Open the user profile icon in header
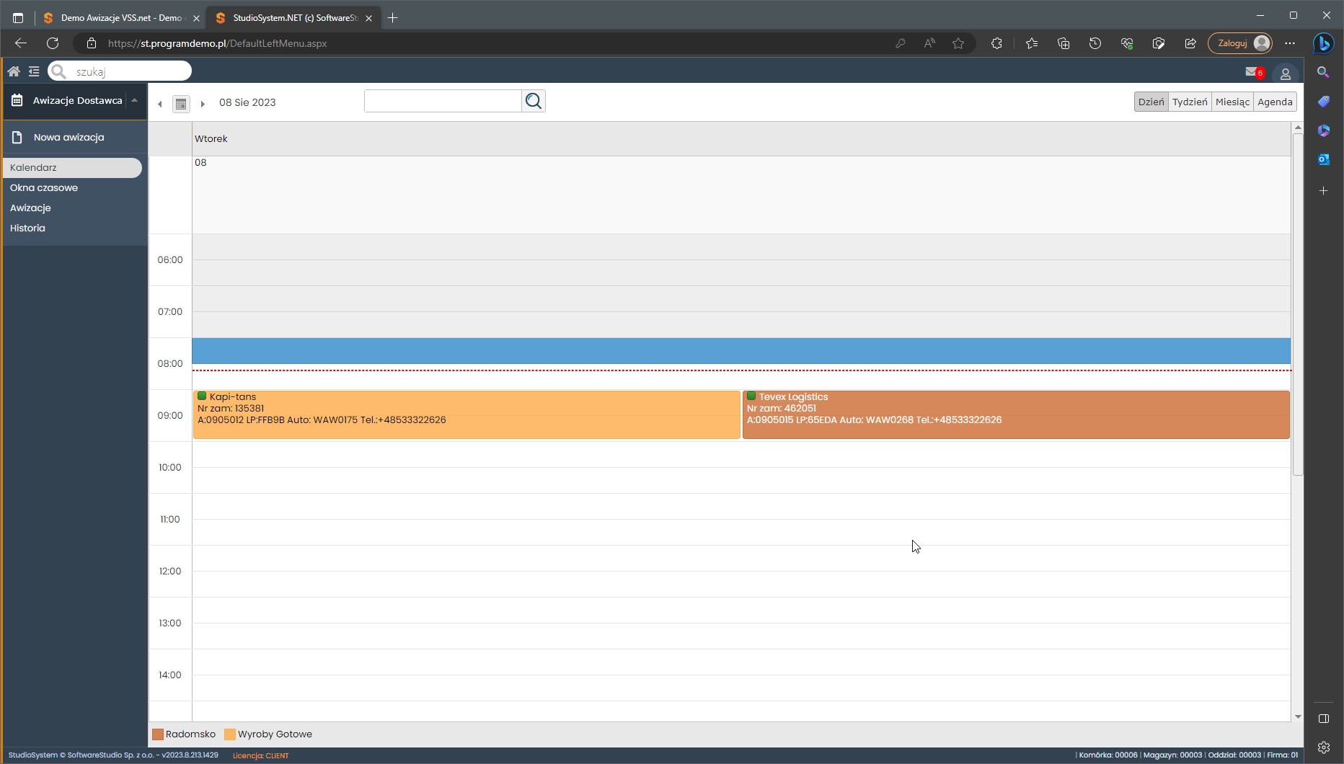1344x764 pixels. pyautogui.click(x=1285, y=74)
